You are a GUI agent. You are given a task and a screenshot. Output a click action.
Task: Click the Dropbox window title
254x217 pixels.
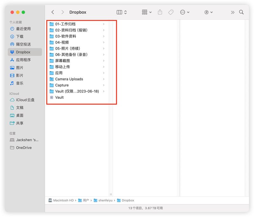[78, 12]
